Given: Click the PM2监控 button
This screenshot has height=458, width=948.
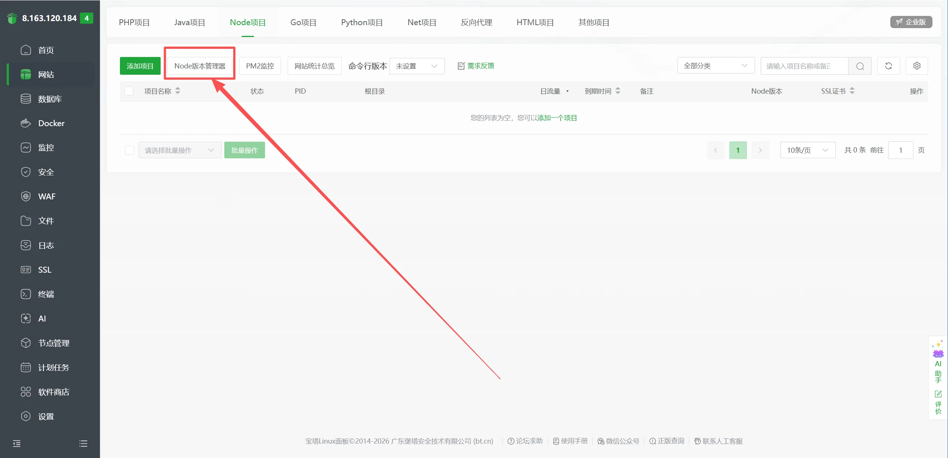Looking at the screenshot, I should 260,66.
